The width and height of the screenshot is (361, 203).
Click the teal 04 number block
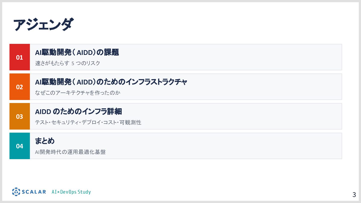click(x=20, y=146)
